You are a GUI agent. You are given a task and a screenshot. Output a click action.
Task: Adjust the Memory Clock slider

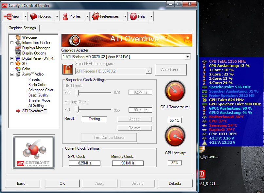tap(77, 110)
